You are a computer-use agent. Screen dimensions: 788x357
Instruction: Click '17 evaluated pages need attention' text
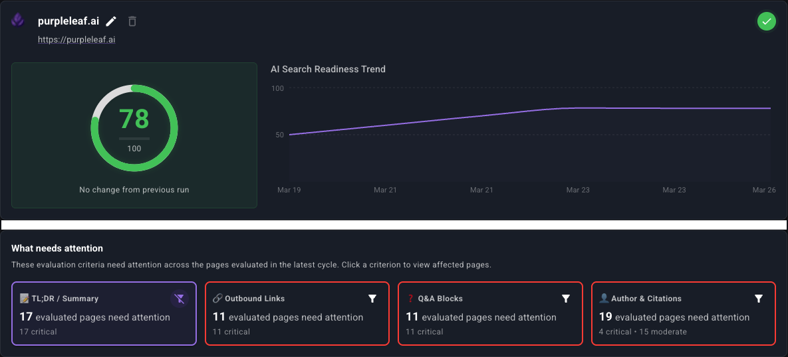click(95, 317)
